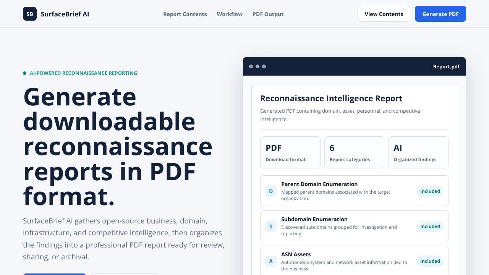
Task: Click the green dot beside AI-Powered Reconnaissance Reporting
Action: (x=25, y=73)
